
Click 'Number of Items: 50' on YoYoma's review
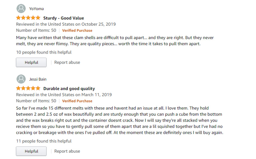pos(36,30)
